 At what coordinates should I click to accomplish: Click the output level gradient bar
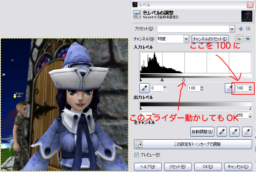click(196, 104)
